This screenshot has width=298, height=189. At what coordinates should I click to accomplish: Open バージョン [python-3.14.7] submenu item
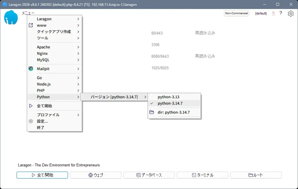pos(114,97)
